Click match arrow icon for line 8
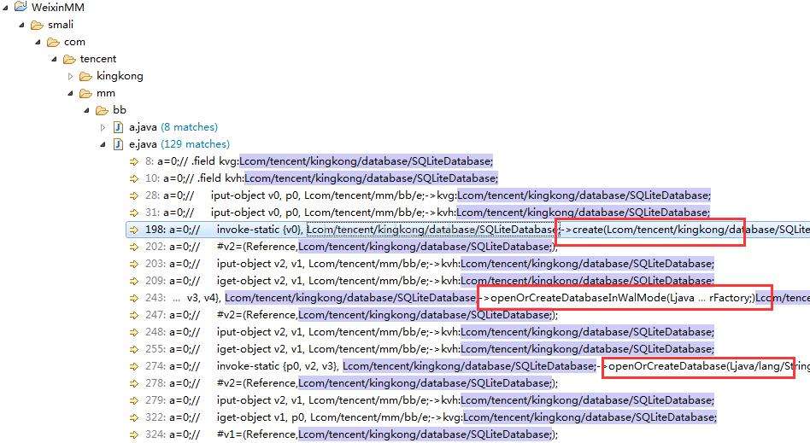This screenshot has height=443, width=810. click(x=134, y=161)
